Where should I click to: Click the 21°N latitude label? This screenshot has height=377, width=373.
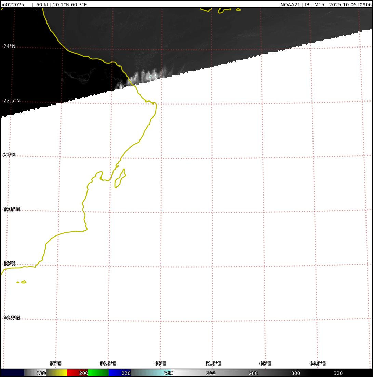pos(10,155)
